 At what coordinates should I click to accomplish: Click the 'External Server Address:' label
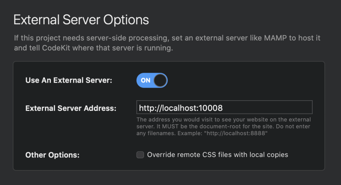point(71,108)
